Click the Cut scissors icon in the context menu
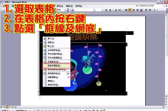The height and width of the screenshot is (111, 168). (45, 39)
